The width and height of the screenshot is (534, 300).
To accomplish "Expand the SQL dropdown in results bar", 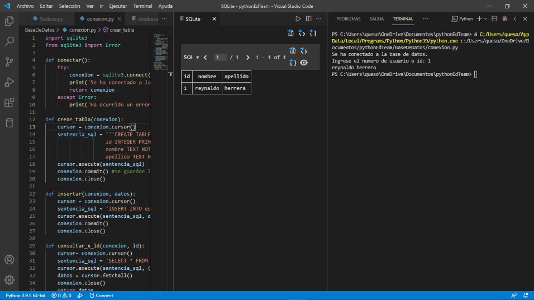I will [x=192, y=57].
